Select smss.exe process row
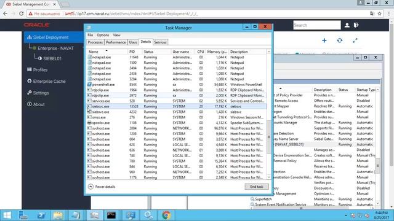Image resolution: width=394 pixels, height=221 pixels. point(177,117)
